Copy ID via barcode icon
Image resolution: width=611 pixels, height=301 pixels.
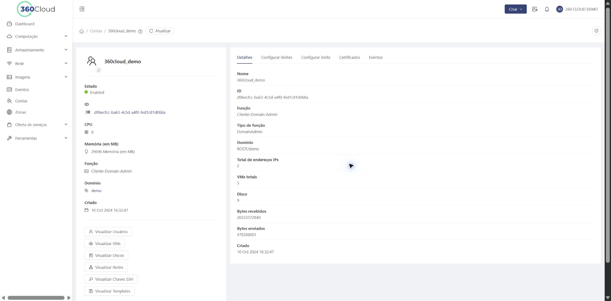pyautogui.click(x=88, y=112)
